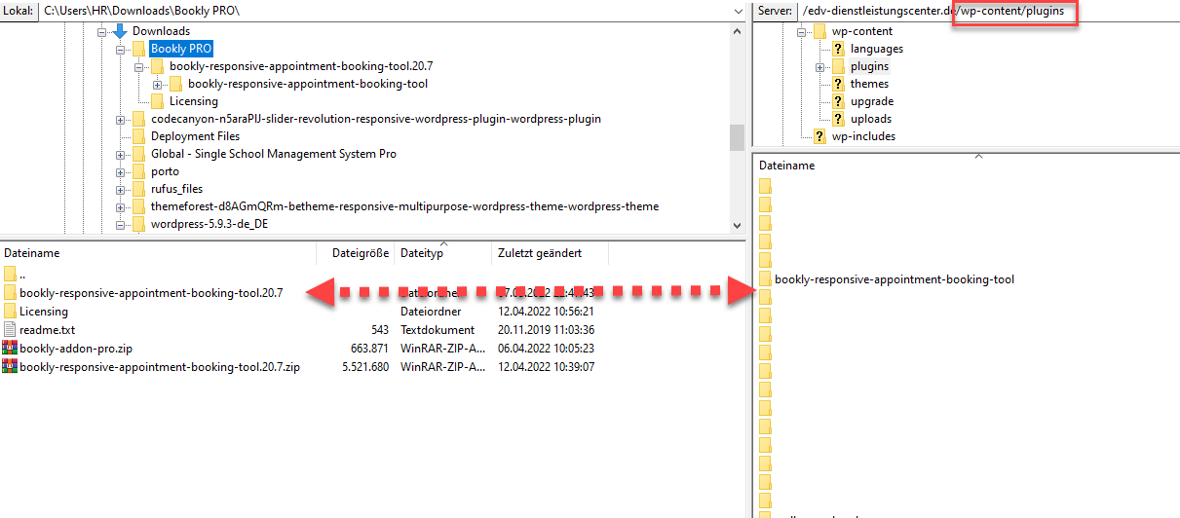
Task: Sort local files by Dateiname column
Action: click(x=159, y=253)
